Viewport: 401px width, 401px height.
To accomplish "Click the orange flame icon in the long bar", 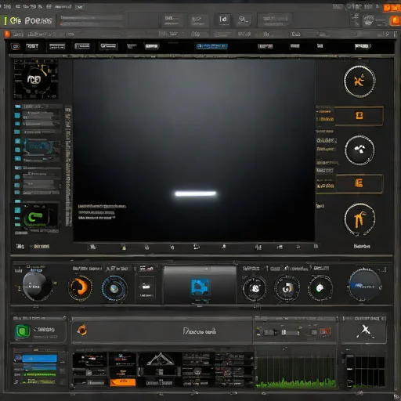I will [x=82, y=330].
